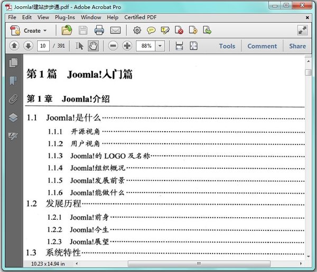Open the File menu
The width and height of the screenshot is (317, 272).
[12, 17]
